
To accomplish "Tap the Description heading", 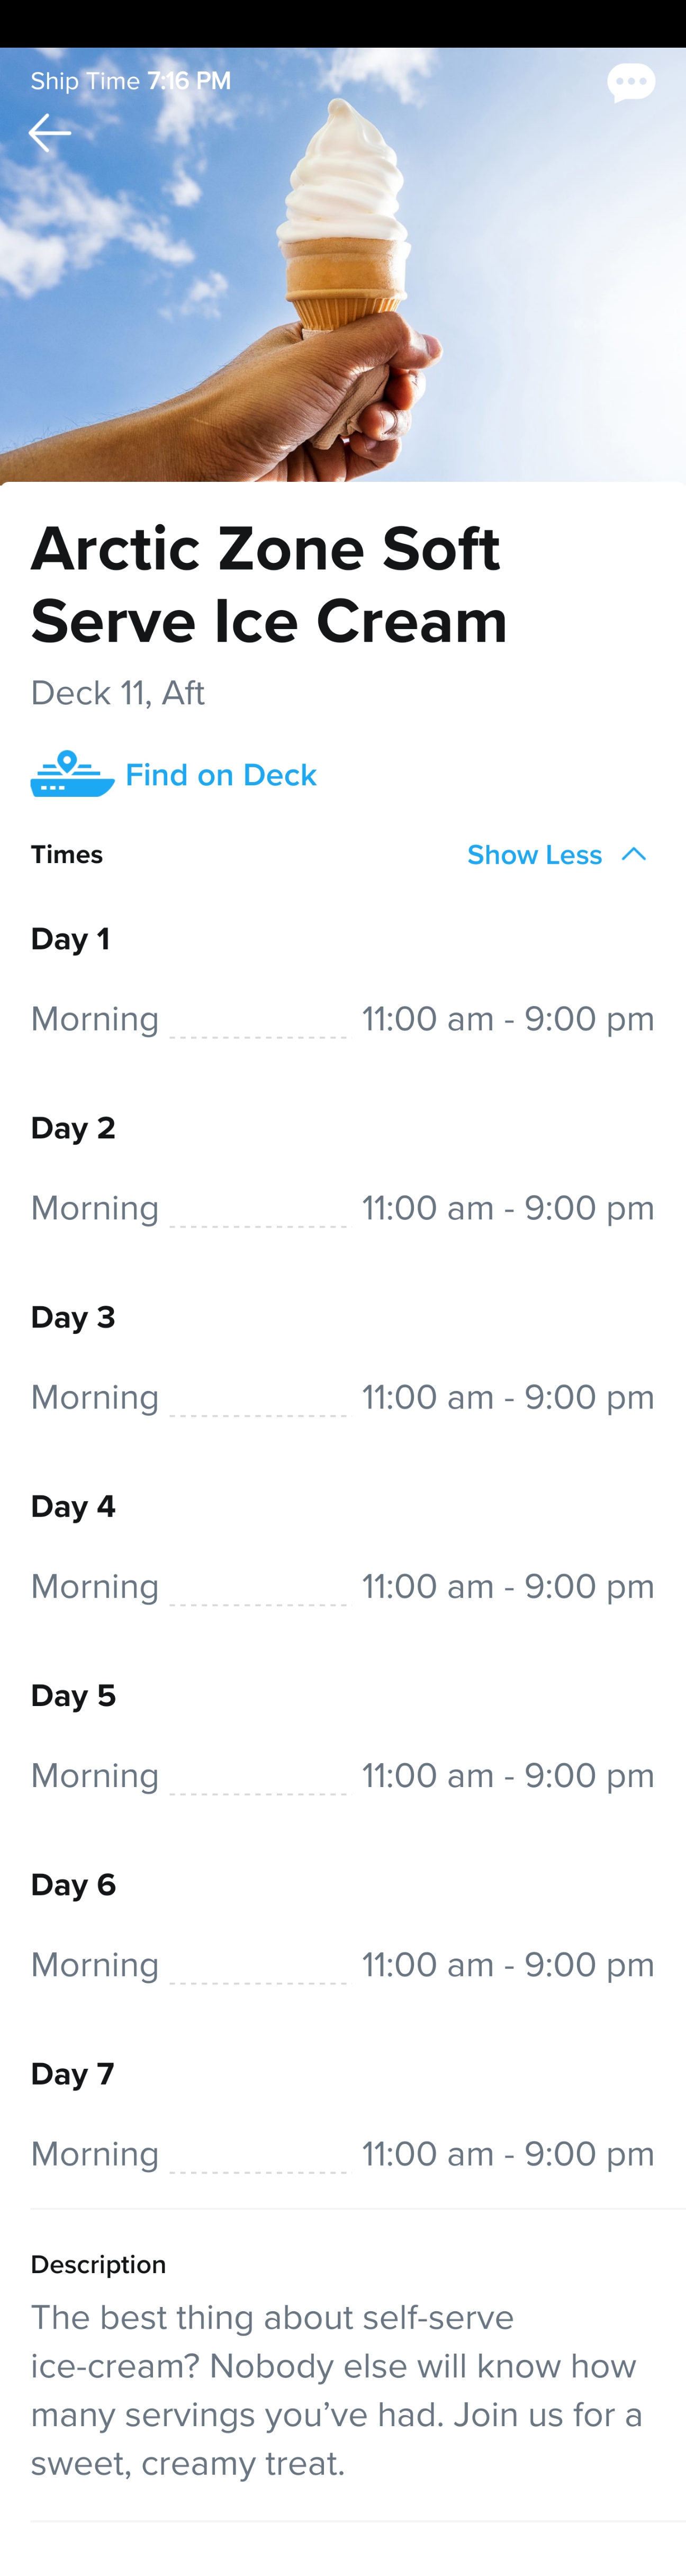I will (99, 2264).
